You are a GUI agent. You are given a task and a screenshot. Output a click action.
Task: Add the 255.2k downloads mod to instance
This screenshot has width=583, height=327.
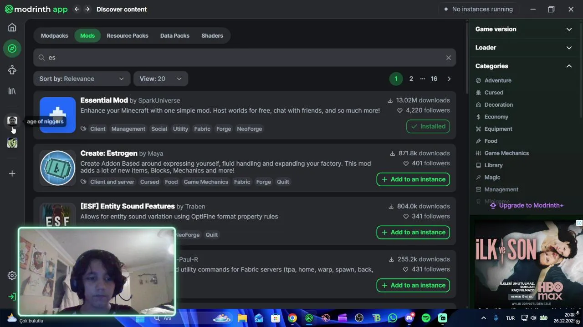tap(413, 285)
